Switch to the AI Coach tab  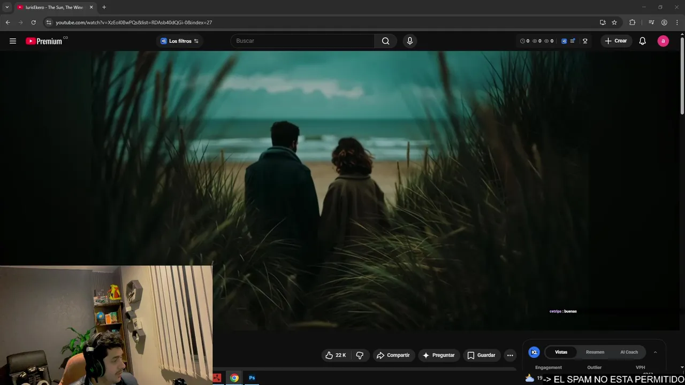(629, 352)
